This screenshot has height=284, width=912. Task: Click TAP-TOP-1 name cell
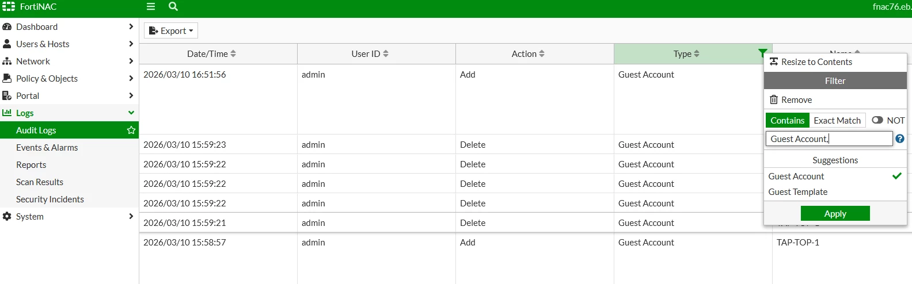[798, 242]
